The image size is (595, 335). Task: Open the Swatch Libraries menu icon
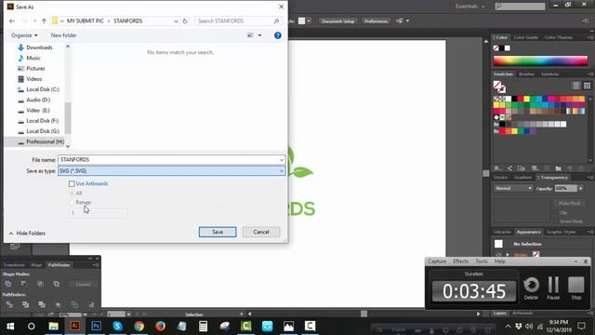tap(498, 168)
